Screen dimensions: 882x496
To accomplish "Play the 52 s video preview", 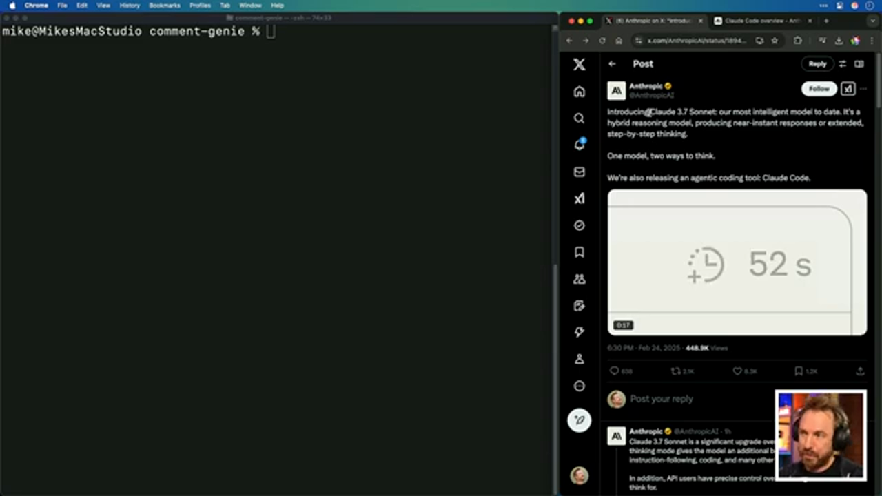I will coord(737,262).
